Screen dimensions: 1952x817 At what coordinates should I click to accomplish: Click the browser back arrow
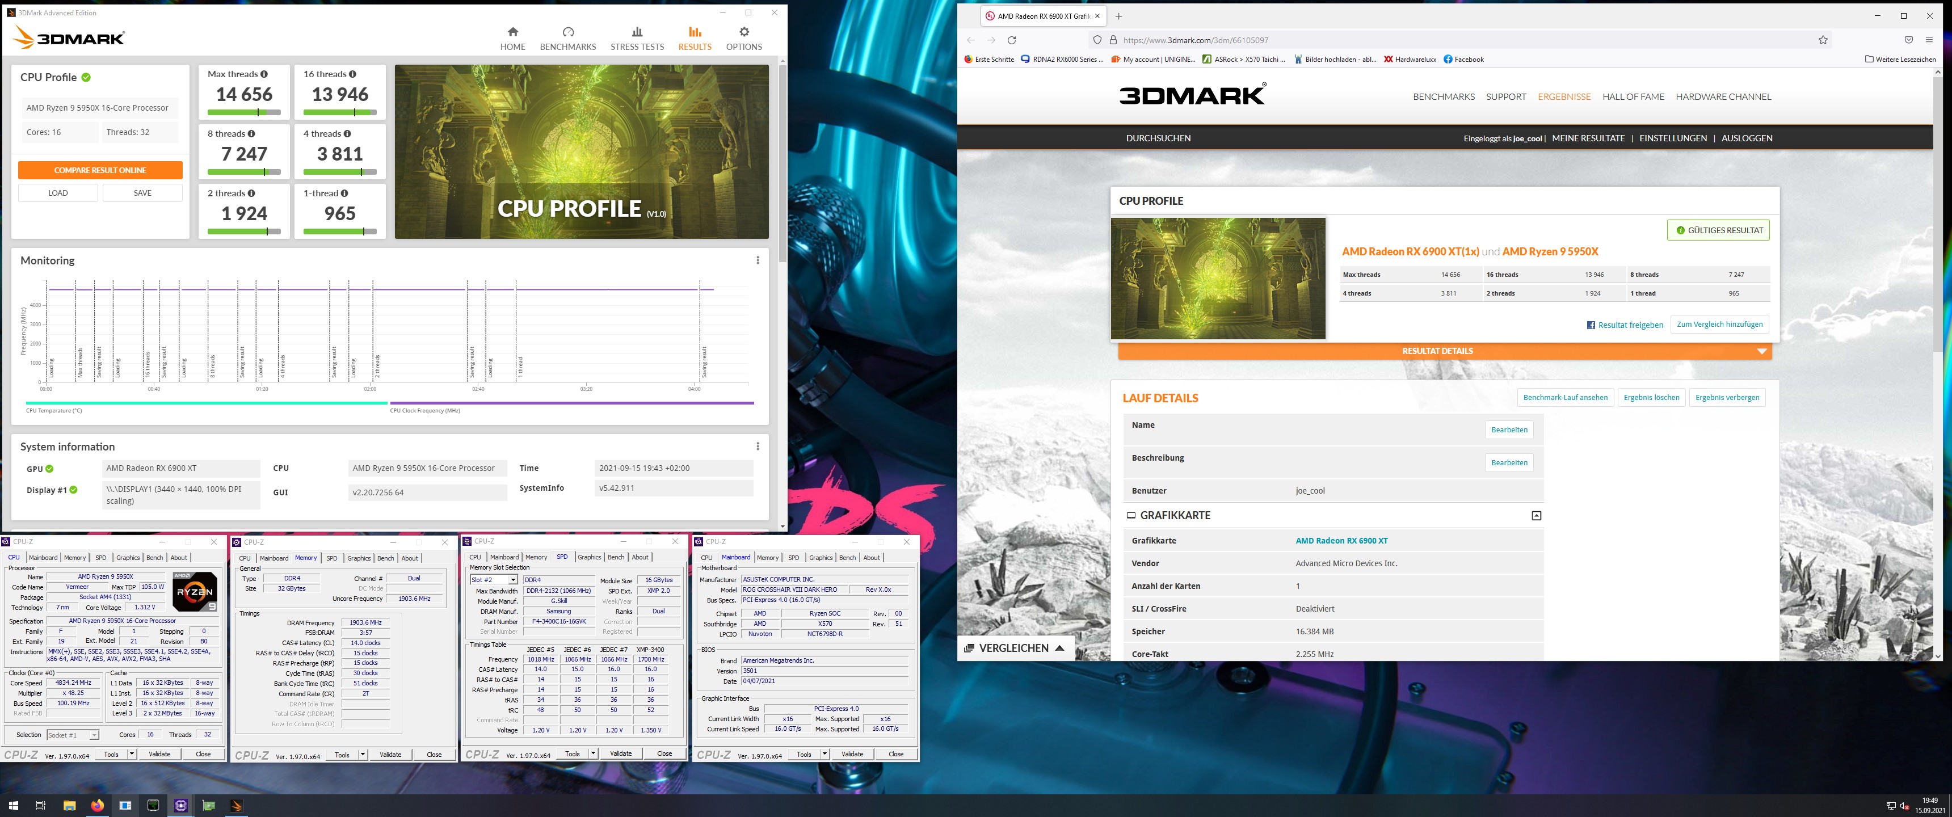(x=971, y=40)
